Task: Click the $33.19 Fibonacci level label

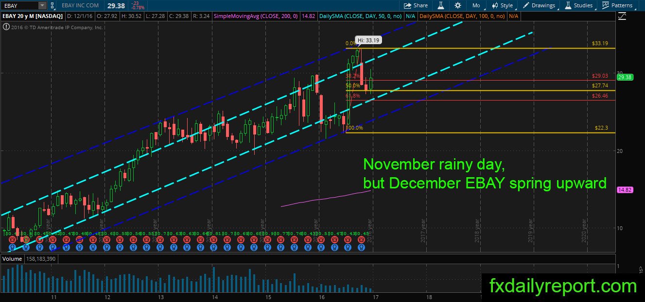Action: 600,43
